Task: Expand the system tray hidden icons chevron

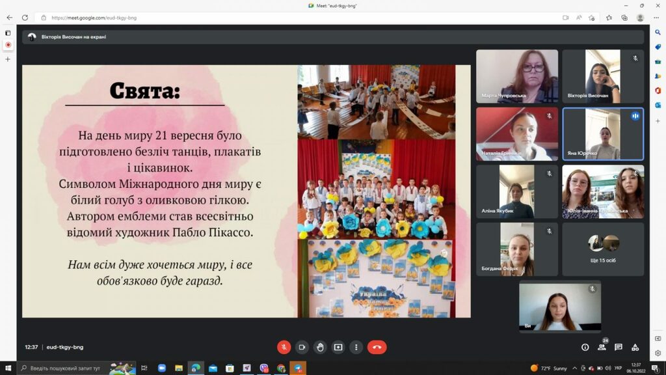Action: (575, 368)
